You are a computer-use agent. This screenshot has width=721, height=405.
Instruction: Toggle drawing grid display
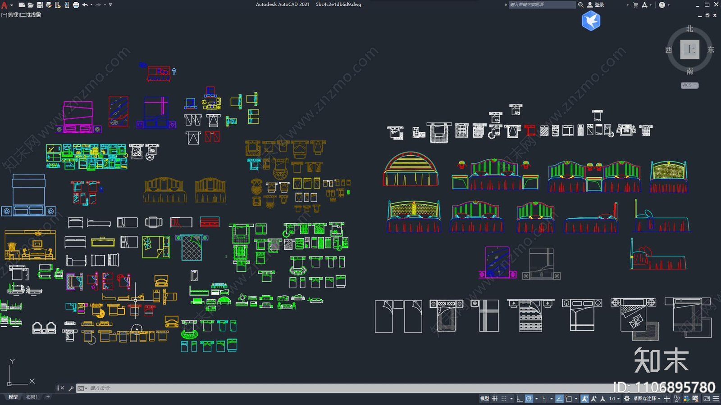495,399
